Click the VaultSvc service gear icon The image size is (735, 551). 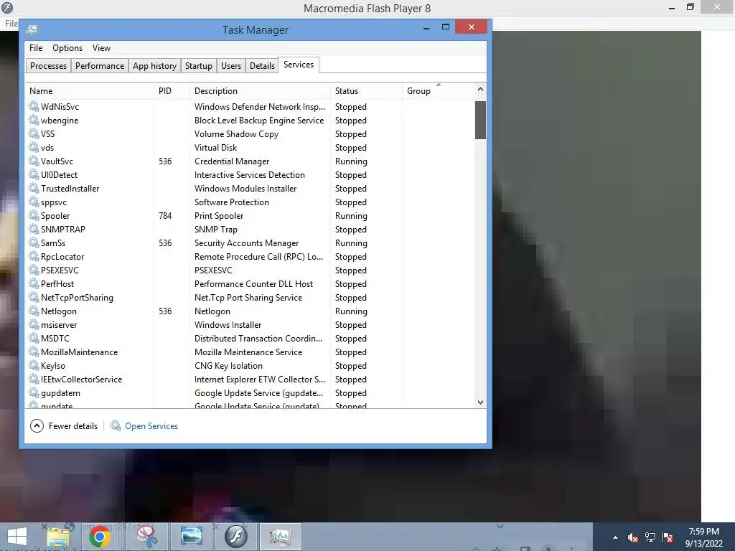tap(34, 161)
